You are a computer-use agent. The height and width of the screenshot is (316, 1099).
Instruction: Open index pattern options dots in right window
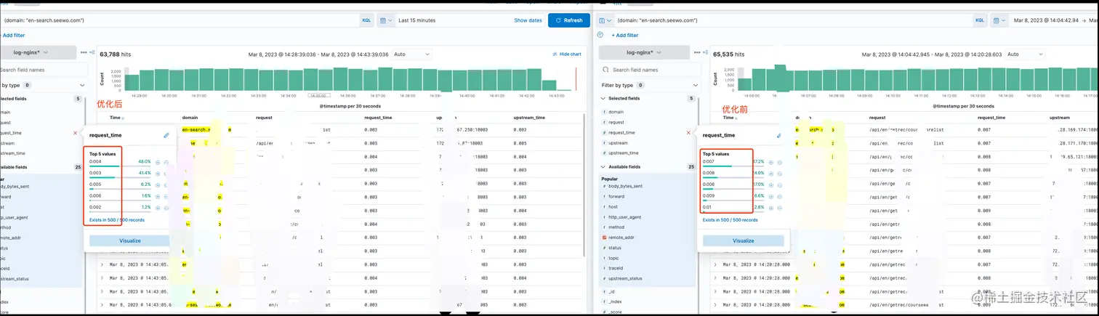pos(696,53)
